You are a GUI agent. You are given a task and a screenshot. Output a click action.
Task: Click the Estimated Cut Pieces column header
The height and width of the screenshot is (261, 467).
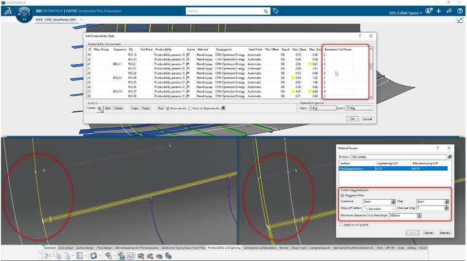[x=338, y=50]
